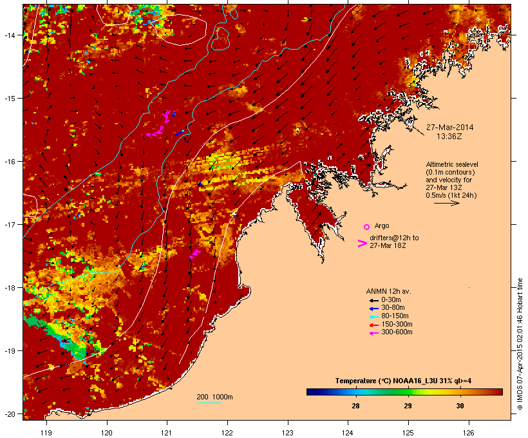Click the cyan 80-150m legend arrow
528x438 pixels.
click(373, 317)
